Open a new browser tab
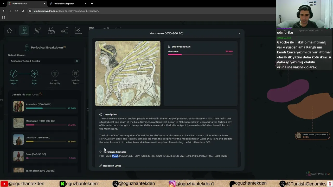Viewport: 333px width, 187px height. (92, 4)
